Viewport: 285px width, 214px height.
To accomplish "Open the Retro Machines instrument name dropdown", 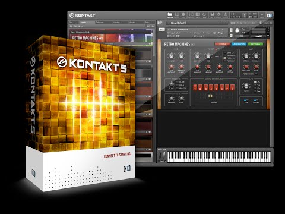I will 197,30.
